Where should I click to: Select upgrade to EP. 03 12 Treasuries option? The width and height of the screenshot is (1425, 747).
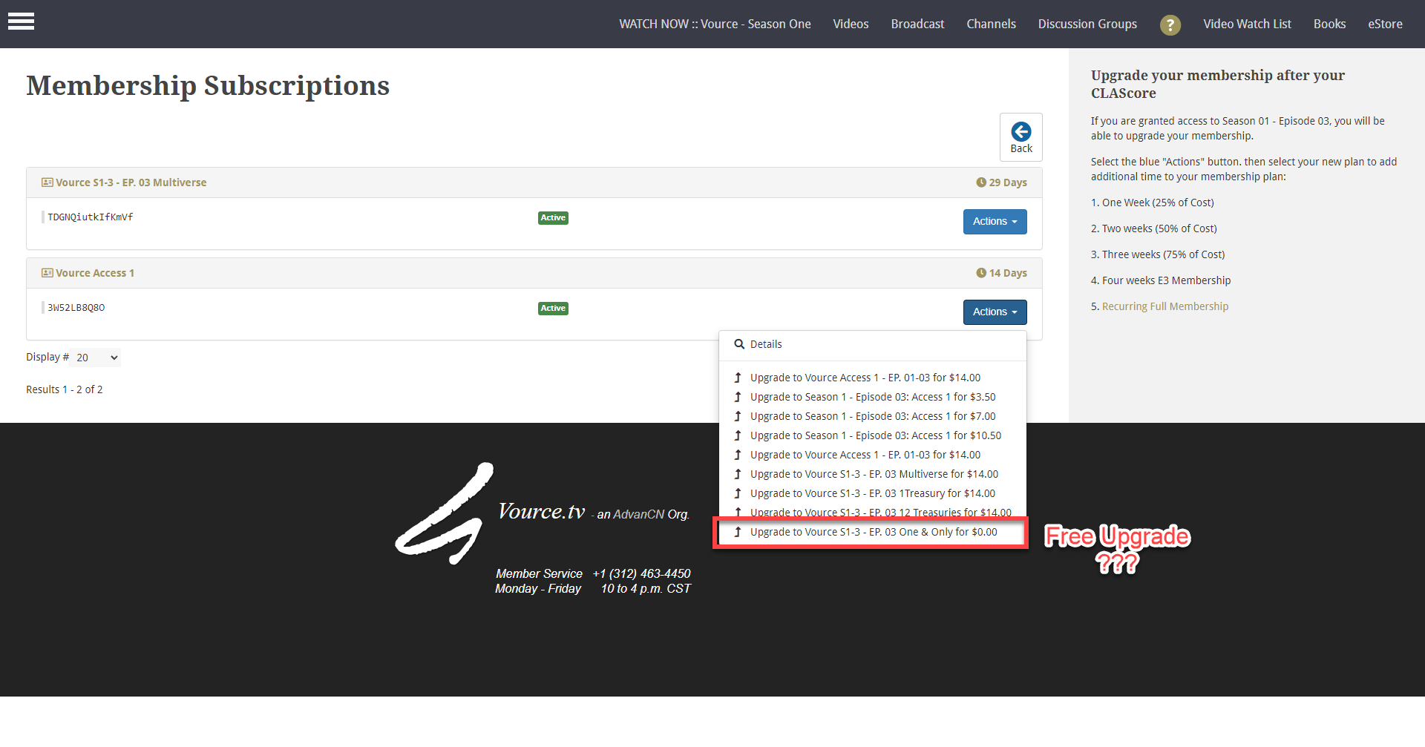coord(872,512)
